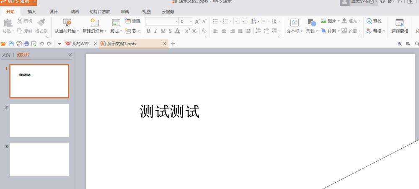Click the Shapes (形状) icon

pyautogui.click(x=312, y=23)
